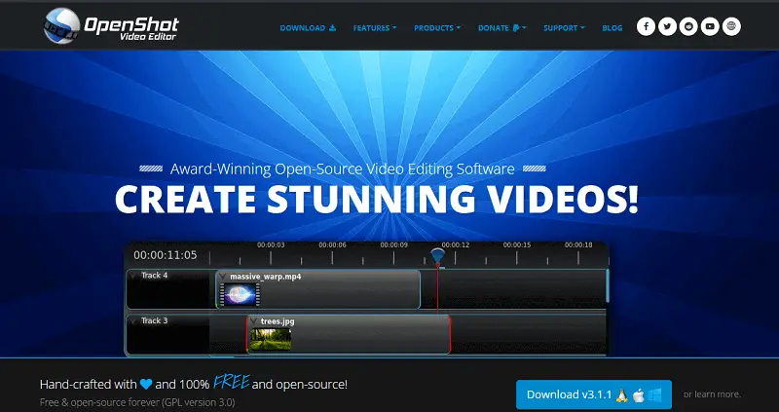Open the Reddit social icon

coord(688,27)
